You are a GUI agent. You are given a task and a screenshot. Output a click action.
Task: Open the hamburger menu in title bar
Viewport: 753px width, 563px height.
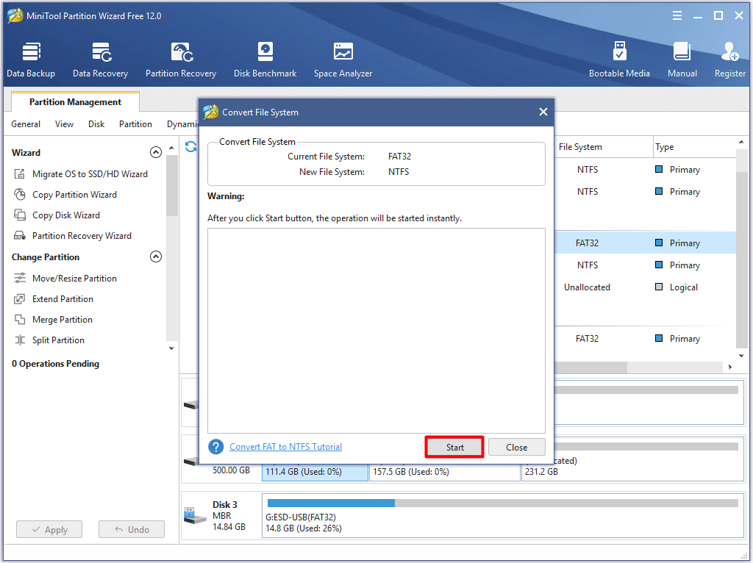point(677,16)
